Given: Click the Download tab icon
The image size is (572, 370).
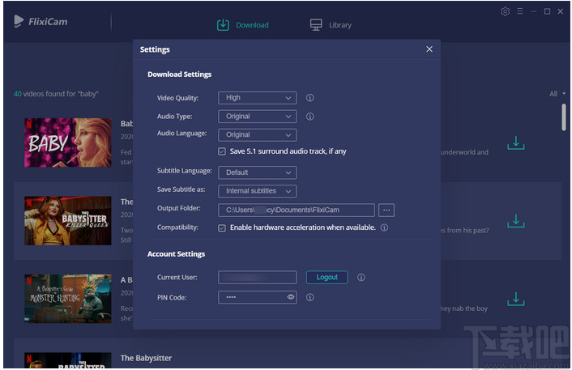Looking at the screenshot, I should click(x=223, y=25).
